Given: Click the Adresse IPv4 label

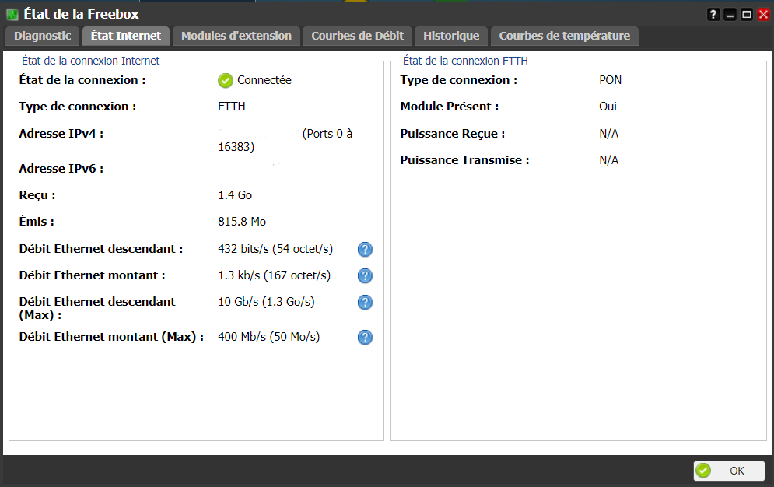Looking at the screenshot, I should point(61,134).
